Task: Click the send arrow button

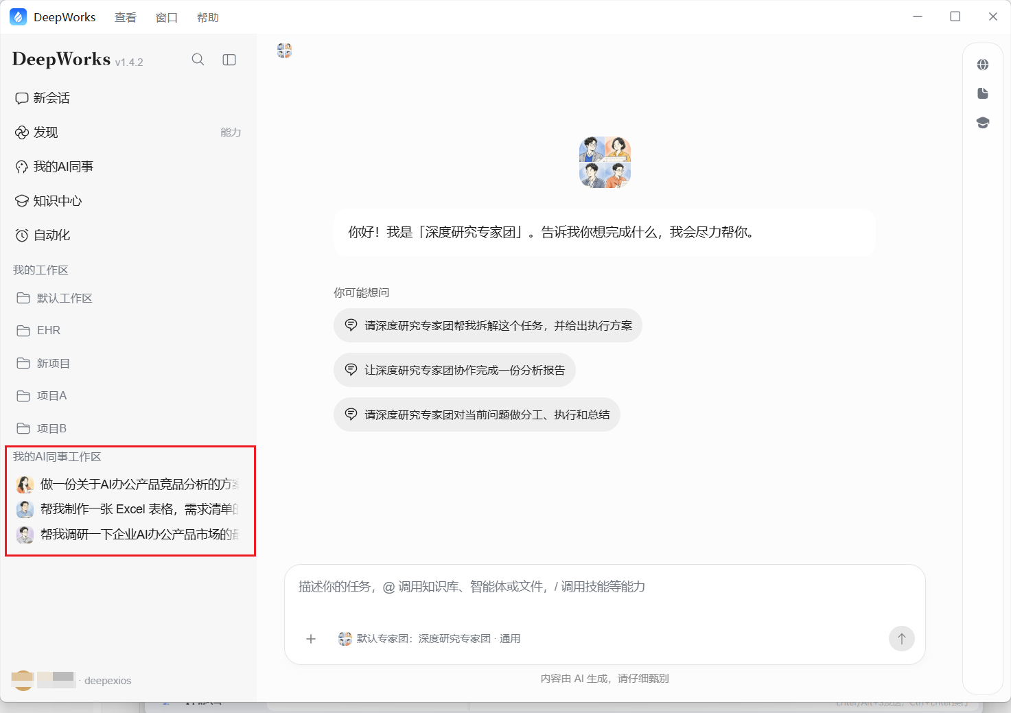Action: click(x=901, y=639)
